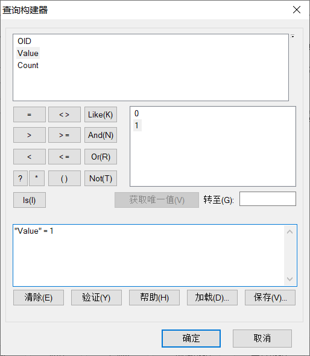Insert the Not(T) operator
Screen dimensions: 310x356
pyautogui.click(x=101, y=178)
